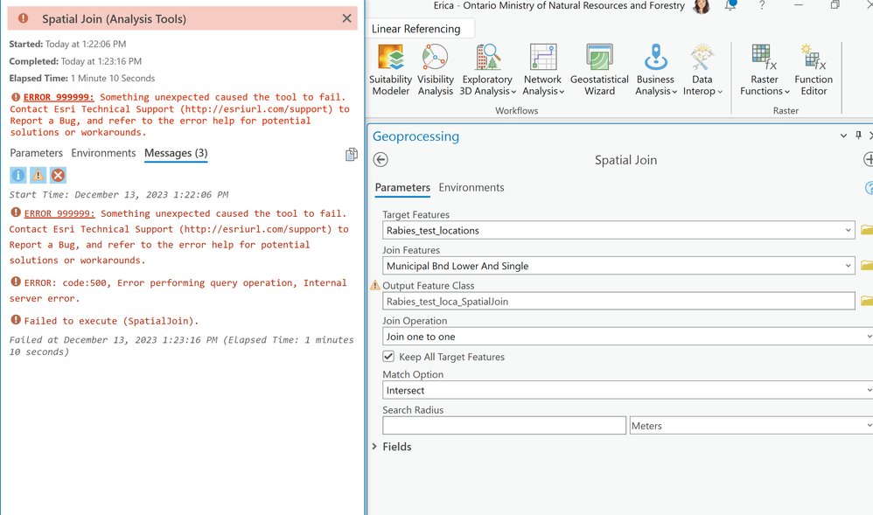Open Network Analysis dropdown
873x515 pixels.
click(x=543, y=70)
